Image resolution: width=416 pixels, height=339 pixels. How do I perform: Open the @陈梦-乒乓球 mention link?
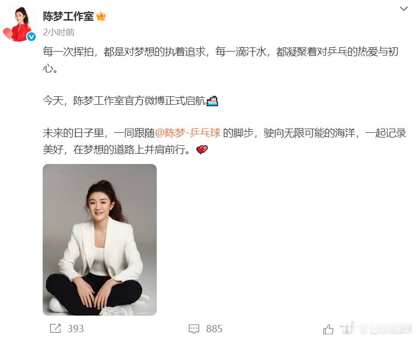tap(187, 133)
